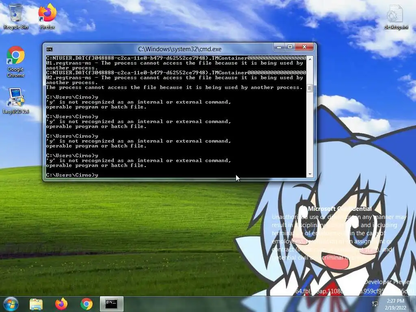Close the cmd.exe window

(304, 47)
